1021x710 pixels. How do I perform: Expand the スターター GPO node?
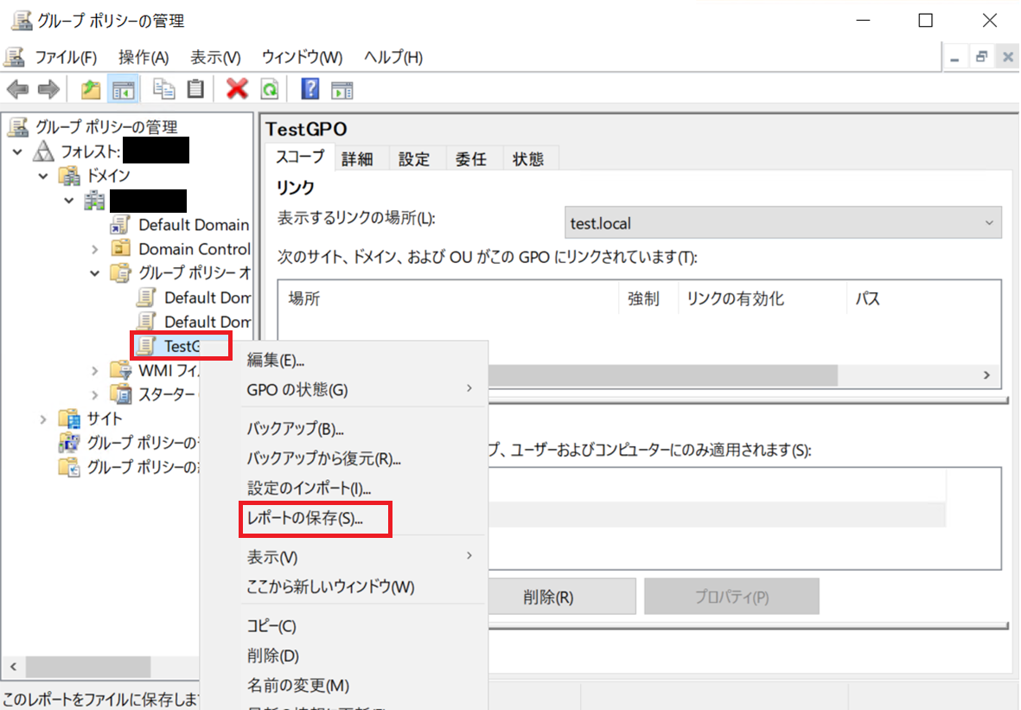(95, 394)
